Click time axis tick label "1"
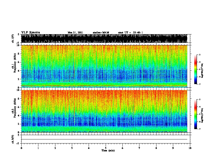The height and width of the screenshot is (166, 214). [x=38, y=148]
